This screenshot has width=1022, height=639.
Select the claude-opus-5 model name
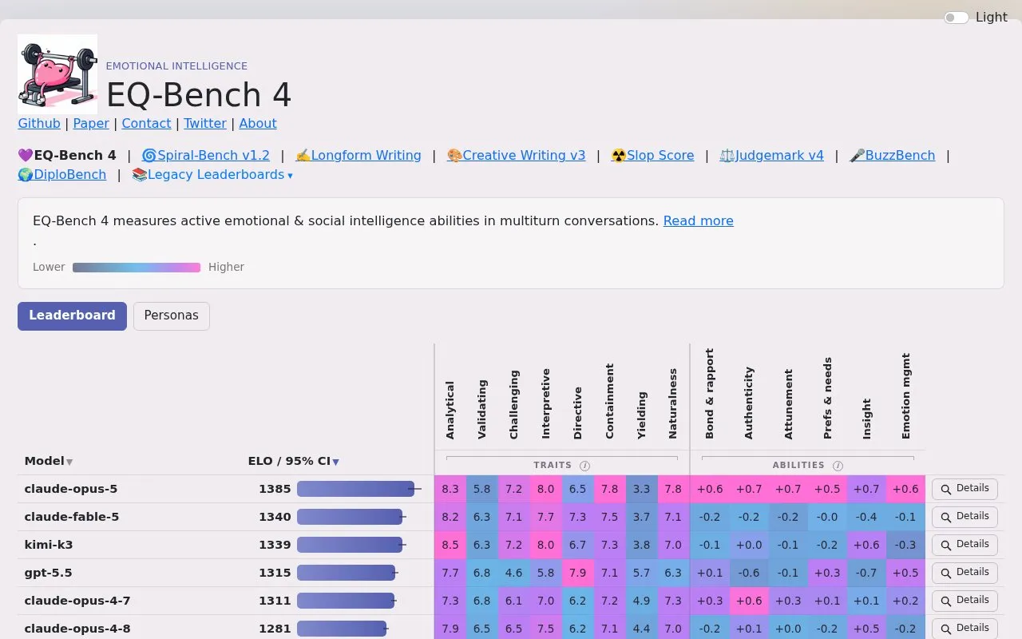click(71, 489)
